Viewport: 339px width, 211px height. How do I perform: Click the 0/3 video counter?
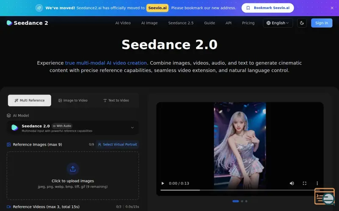tap(119, 207)
